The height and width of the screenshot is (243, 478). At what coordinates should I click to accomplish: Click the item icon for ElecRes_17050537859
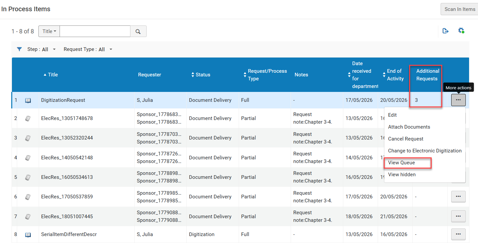tap(28, 197)
